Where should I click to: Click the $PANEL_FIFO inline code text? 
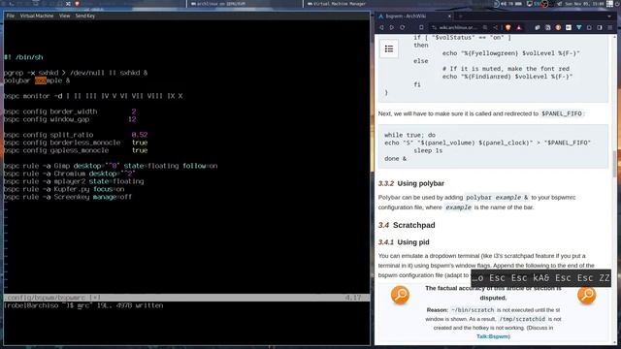click(562, 114)
